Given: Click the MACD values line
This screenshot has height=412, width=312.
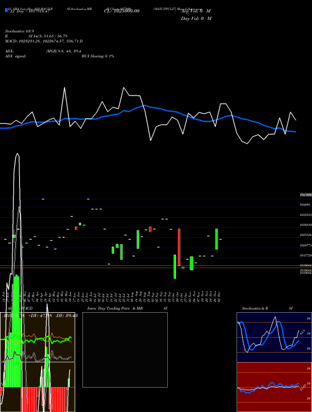Looking at the screenshot, I should tap(44, 41).
